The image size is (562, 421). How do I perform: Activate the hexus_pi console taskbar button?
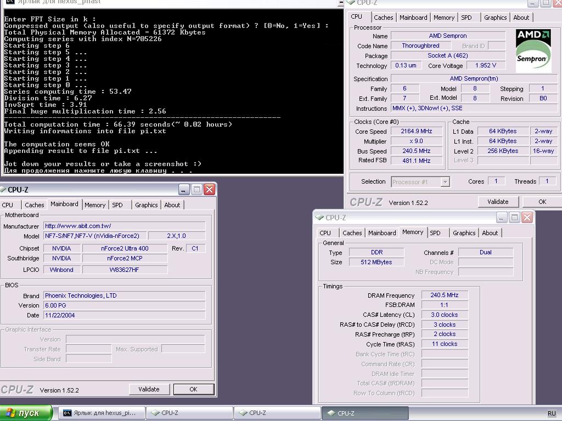point(102,413)
